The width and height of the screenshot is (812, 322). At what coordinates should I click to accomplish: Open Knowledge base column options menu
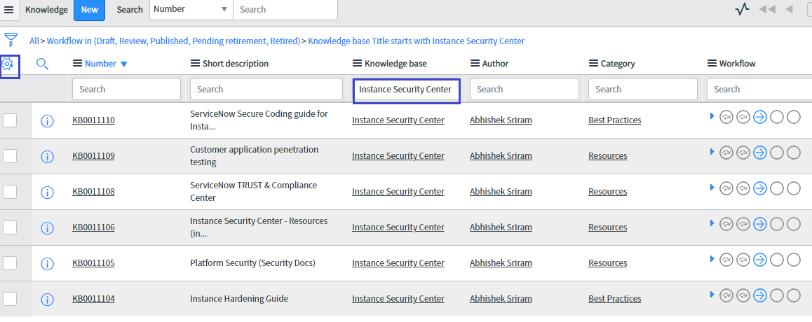pyautogui.click(x=358, y=64)
